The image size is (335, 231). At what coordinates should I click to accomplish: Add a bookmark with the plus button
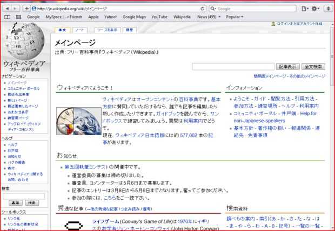pyautogui.click(x=26, y=9)
